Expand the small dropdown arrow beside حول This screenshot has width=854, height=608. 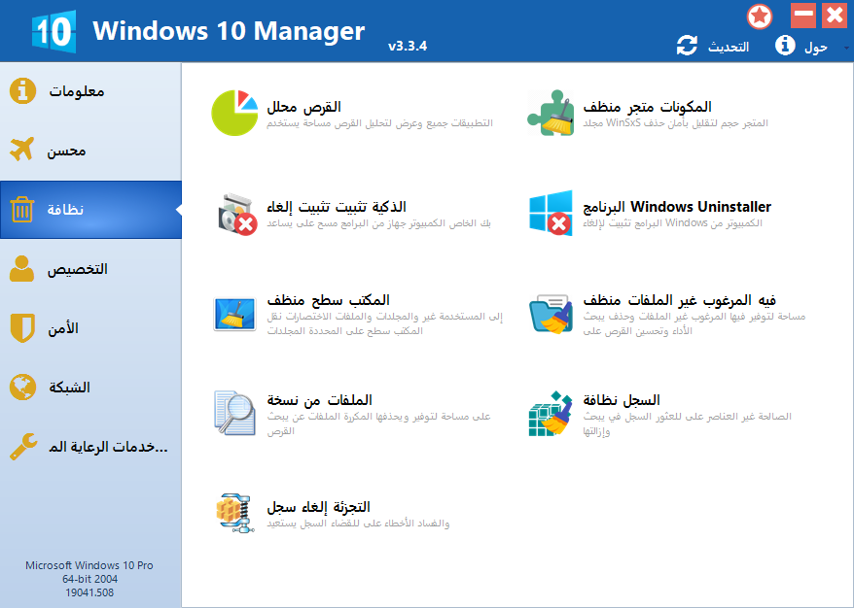pyautogui.click(x=846, y=48)
